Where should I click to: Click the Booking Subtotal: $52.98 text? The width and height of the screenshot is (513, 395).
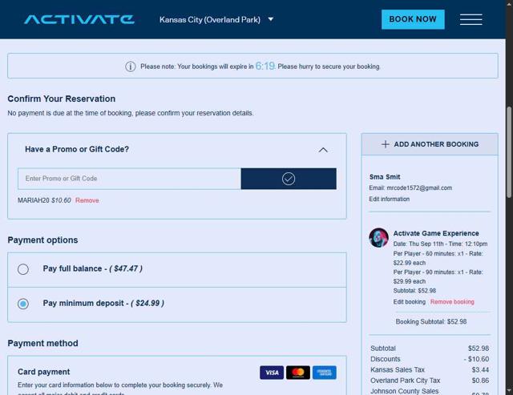(431, 322)
